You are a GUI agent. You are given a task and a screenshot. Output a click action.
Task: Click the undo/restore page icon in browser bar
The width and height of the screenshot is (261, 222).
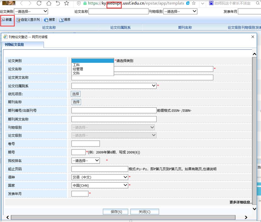[58, 3]
